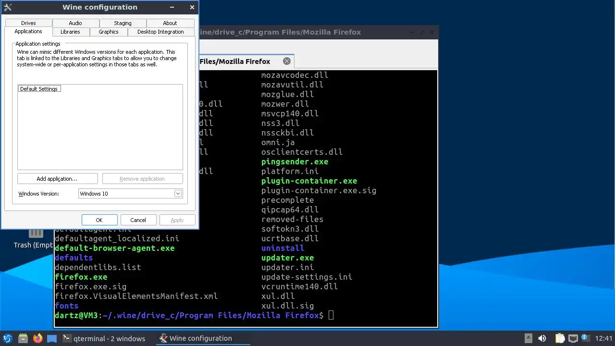Open the Audio tab
The height and width of the screenshot is (346, 615).
75,23
